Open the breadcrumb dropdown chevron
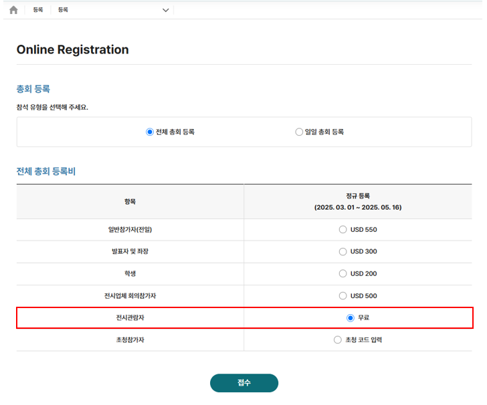The height and width of the screenshot is (405, 487). [x=166, y=10]
